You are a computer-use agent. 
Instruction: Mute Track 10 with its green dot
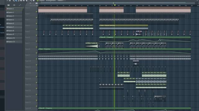(36, 65)
